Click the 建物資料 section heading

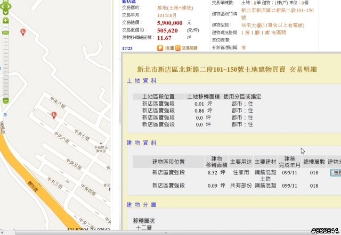[141, 143]
